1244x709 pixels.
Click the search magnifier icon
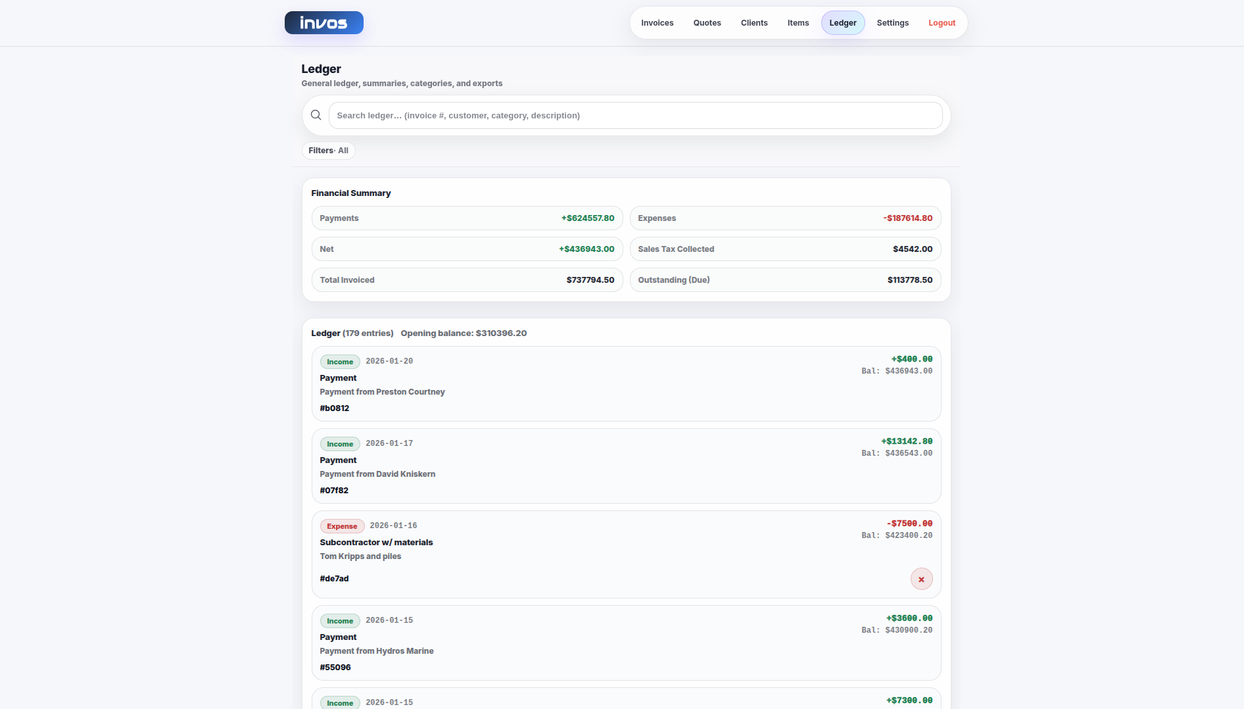coord(316,115)
